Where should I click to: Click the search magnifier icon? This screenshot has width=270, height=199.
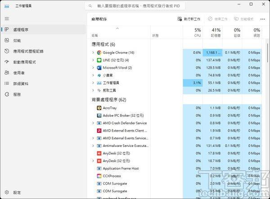(90, 6)
